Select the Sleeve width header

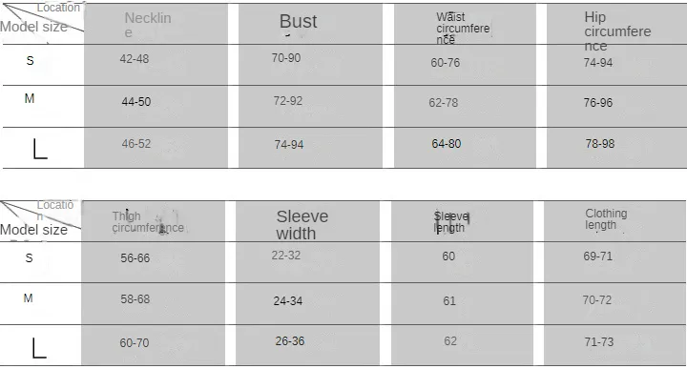pyautogui.click(x=302, y=225)
